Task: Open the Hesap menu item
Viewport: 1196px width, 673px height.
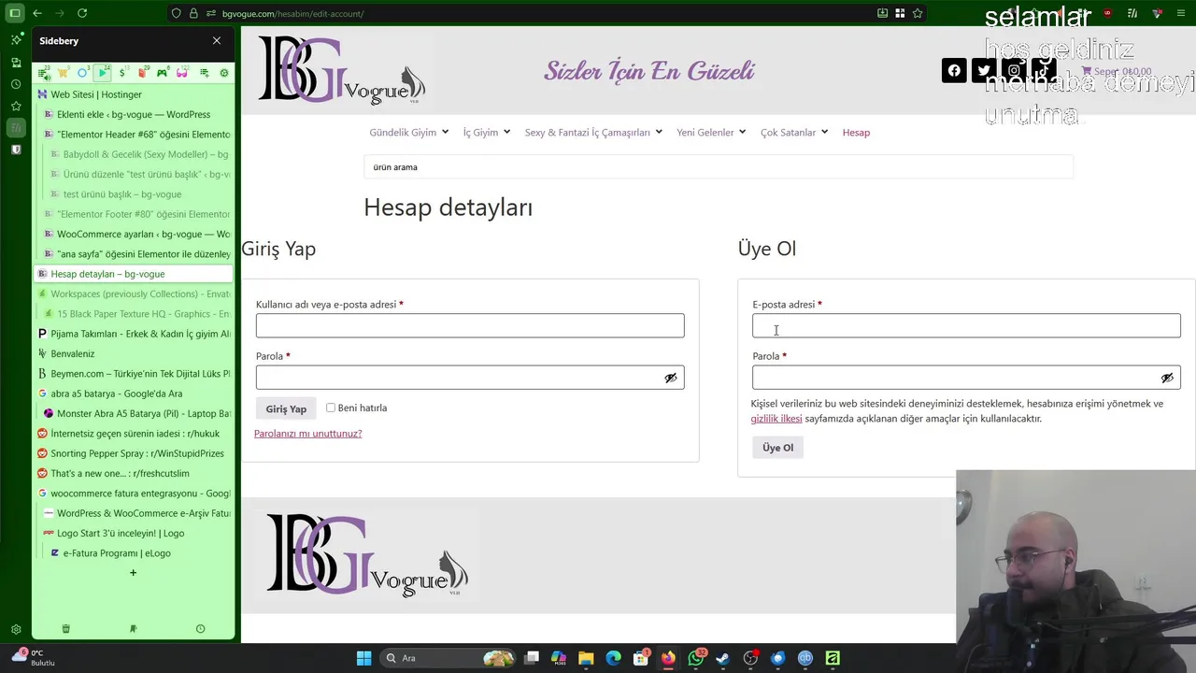Action: [x=856, y=133]
